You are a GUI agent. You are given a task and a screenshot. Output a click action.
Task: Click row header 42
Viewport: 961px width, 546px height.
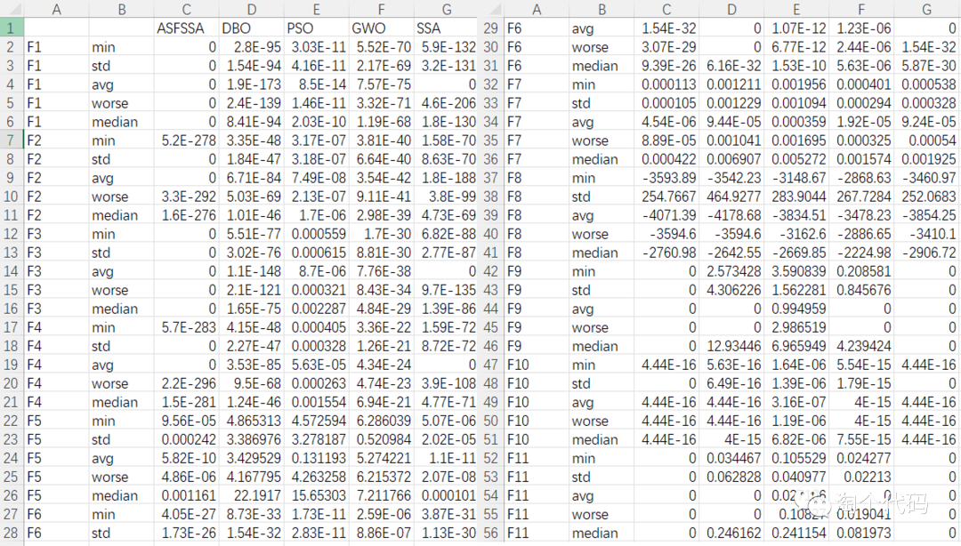click(x=491, y=271)
